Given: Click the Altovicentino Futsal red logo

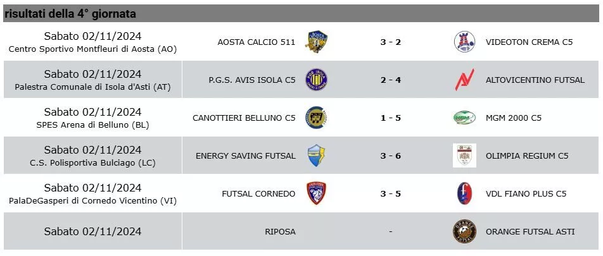Looking at the screenshot, I should click(464, 80).
